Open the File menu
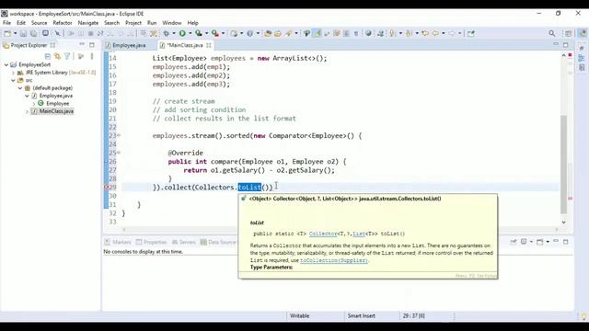This screenshot has height=331, width=589. (x=6, y=23)
